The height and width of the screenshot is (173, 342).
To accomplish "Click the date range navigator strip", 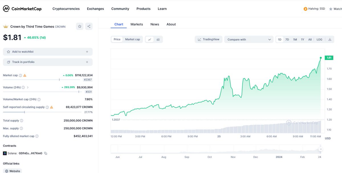I will coord(217,149).
